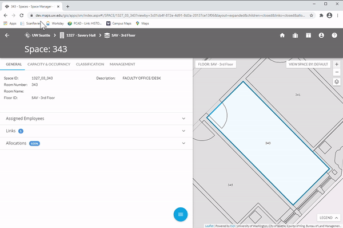Switch to the Classification tab

tap(90, 64)
